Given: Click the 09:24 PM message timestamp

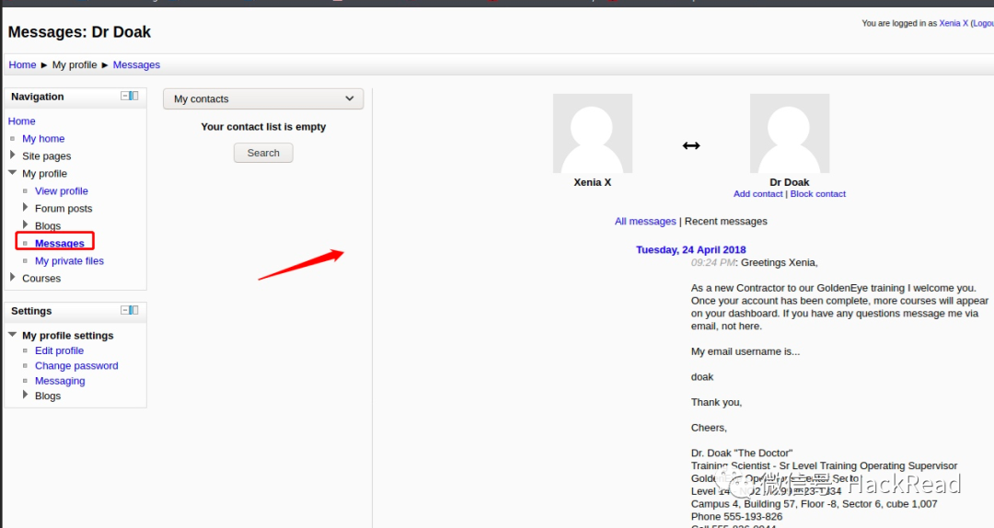Looking at the screenshot, I should pyautogui.click(x=713, y=262).
